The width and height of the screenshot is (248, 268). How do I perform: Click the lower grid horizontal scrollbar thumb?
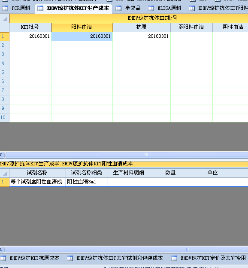tap(187, 250)
